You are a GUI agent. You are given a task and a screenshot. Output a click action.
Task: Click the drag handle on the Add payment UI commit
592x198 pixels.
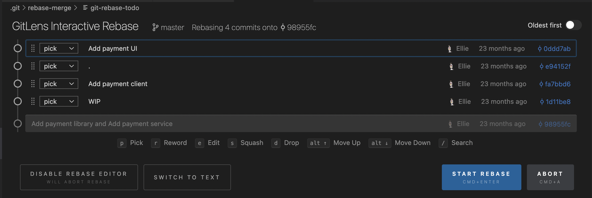click(x=33, y=48)
